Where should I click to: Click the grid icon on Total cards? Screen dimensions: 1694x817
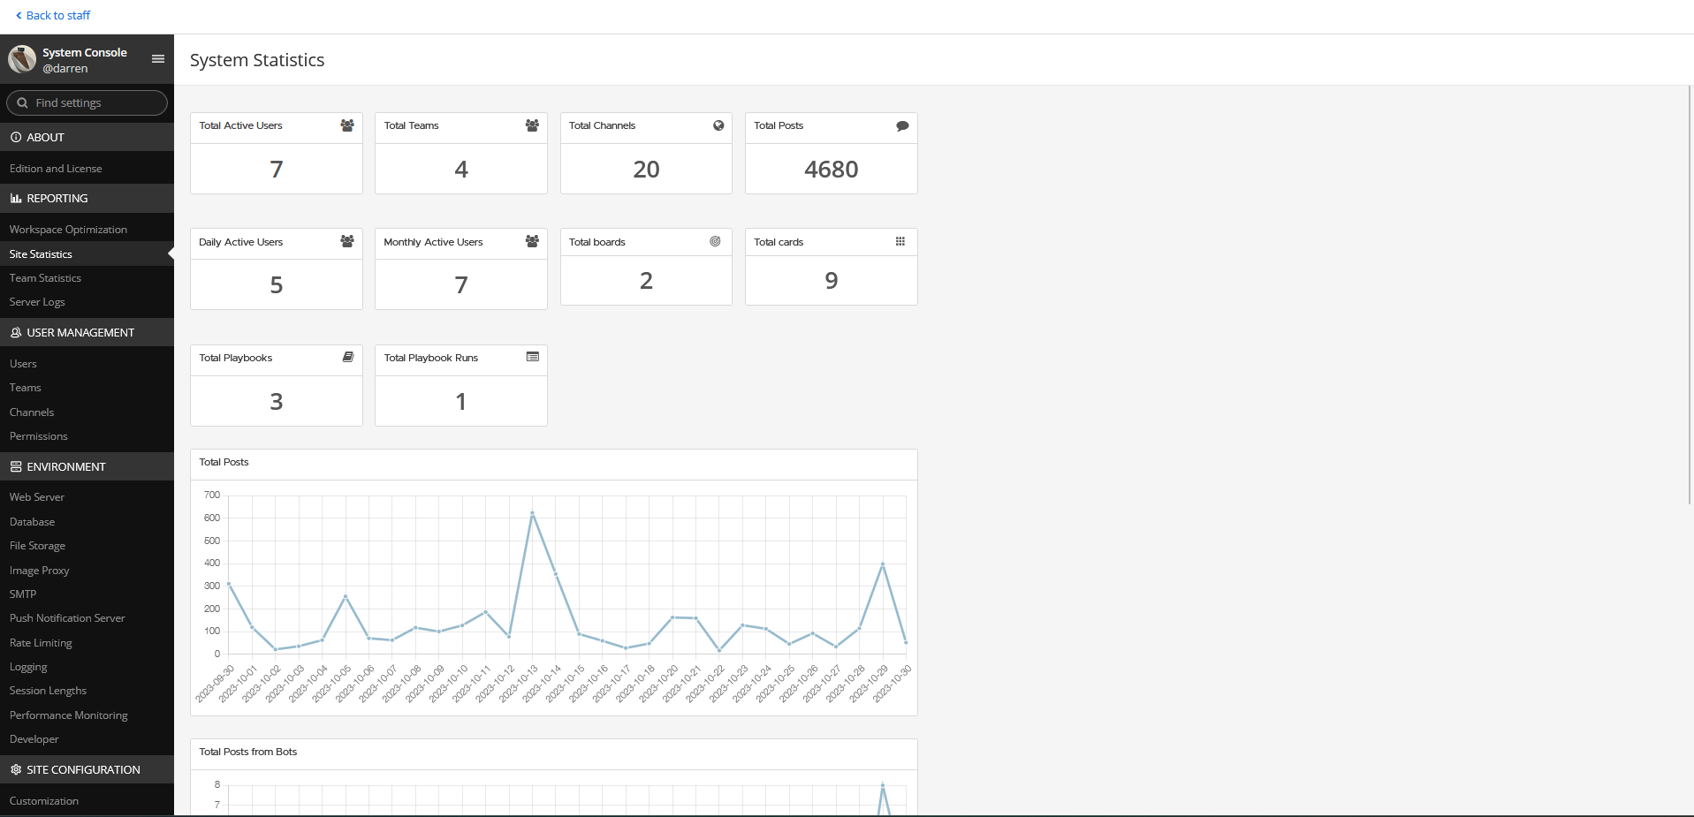point(900,241)
